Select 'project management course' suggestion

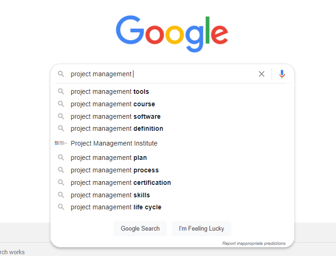tap(113, 104)
